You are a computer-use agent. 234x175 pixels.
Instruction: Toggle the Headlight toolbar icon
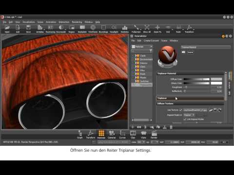coord(114,29)
